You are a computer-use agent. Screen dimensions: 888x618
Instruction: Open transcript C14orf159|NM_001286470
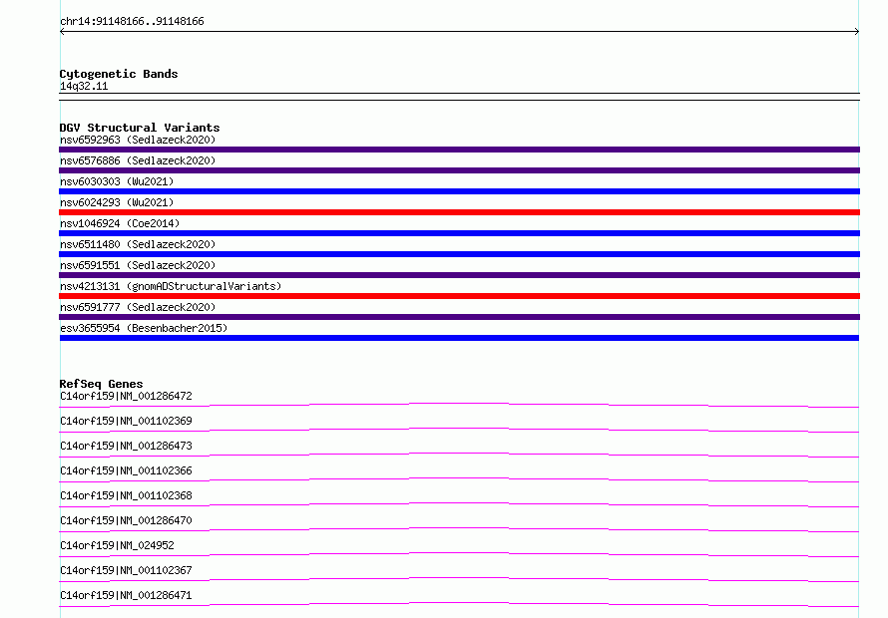(x=126, y=520)
